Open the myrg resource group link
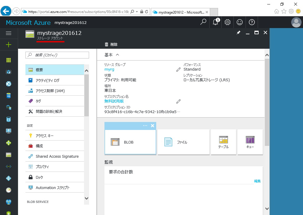 pyautogui.click(x=109, y=69)
